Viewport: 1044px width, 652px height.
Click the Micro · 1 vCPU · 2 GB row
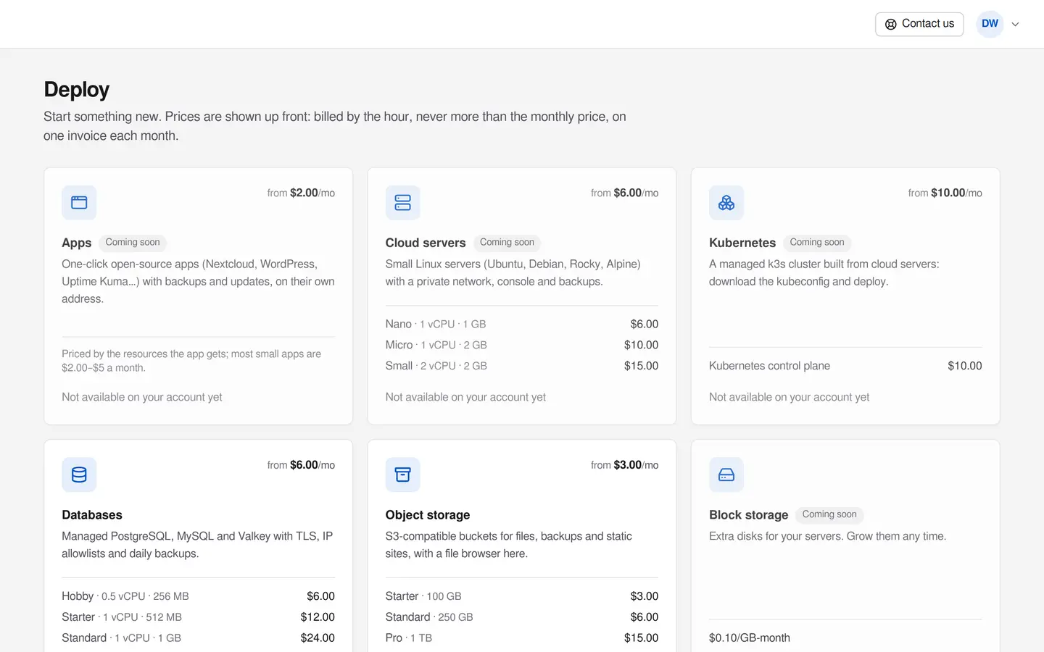(522, 346)
